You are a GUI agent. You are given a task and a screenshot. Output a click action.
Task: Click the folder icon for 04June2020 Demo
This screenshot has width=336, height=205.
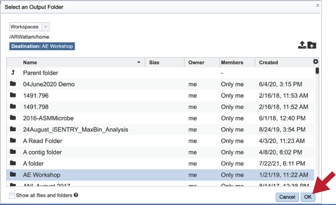(13, 84)
